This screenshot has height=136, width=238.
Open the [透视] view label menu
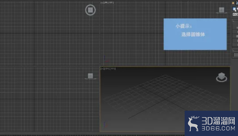(107, 69)
